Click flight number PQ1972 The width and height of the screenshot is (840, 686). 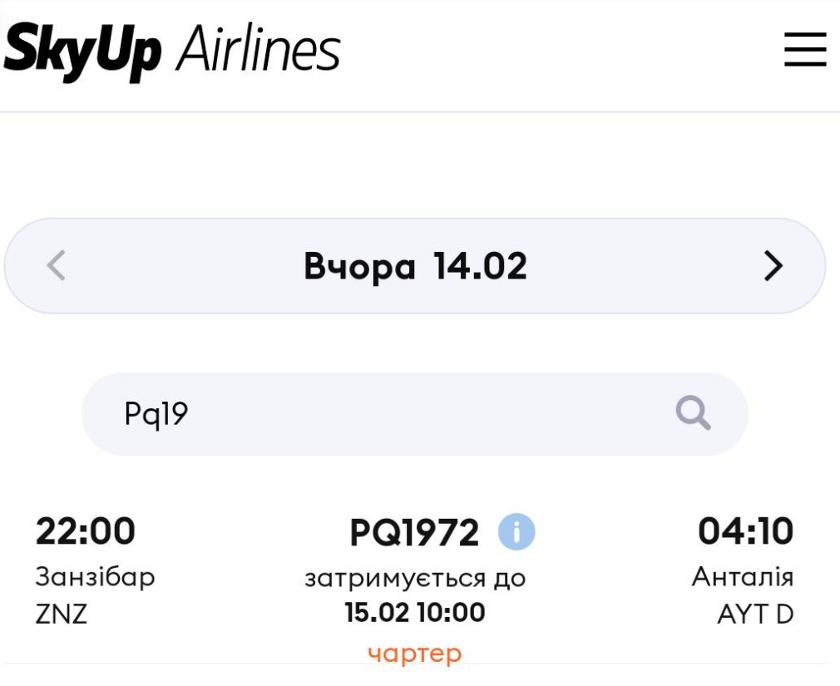click(414, 533)
